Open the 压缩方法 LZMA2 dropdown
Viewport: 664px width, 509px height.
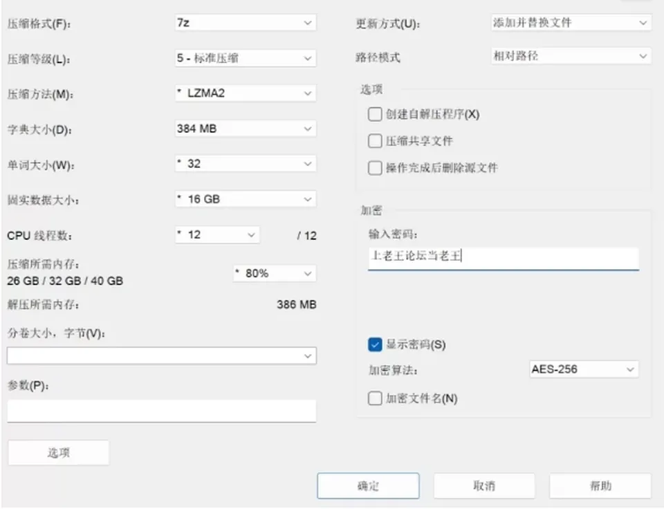point(246,93)
